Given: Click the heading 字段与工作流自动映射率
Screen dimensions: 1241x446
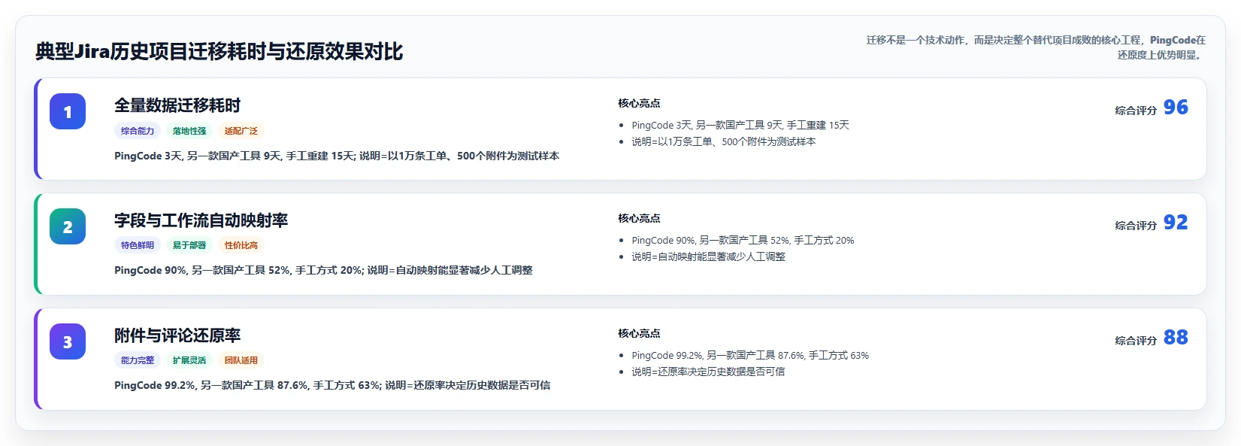Looking at the screenshot, I should 201,220.
